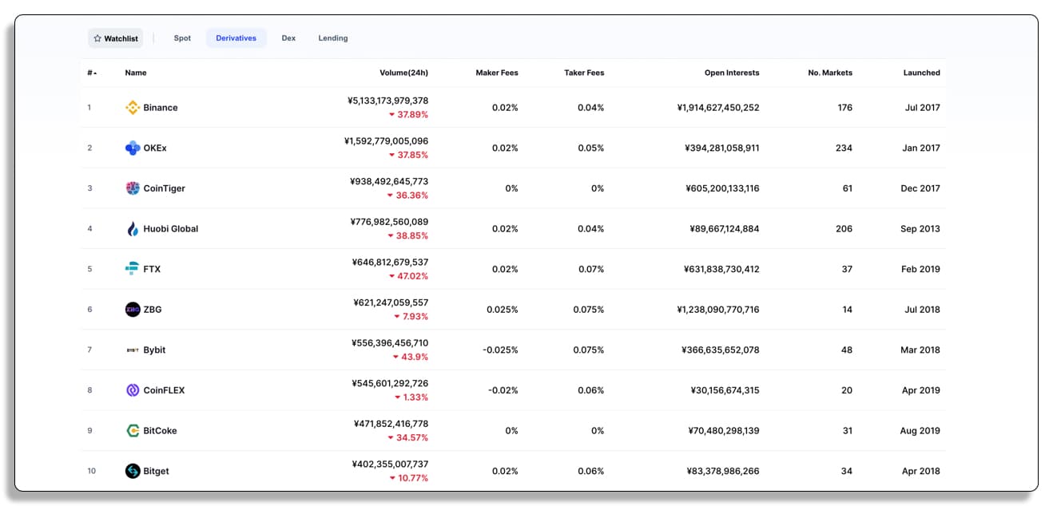Click the FTX exchange logo
The image size is (1053, 506).
[133, 269]
